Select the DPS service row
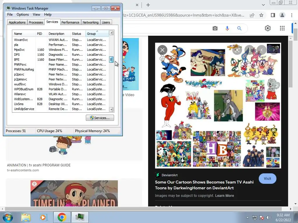Image resolution: width=298 pixels, height=223 pixels. [x=61, y=55]
